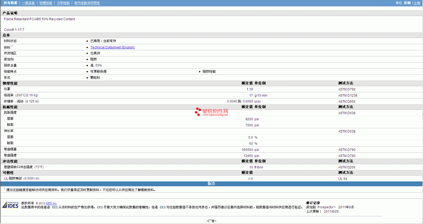Image resolution: width=423 pixels, height=224 pixels.
Task: Click the 修订记录 heading
Action: (x=313, y=203)
